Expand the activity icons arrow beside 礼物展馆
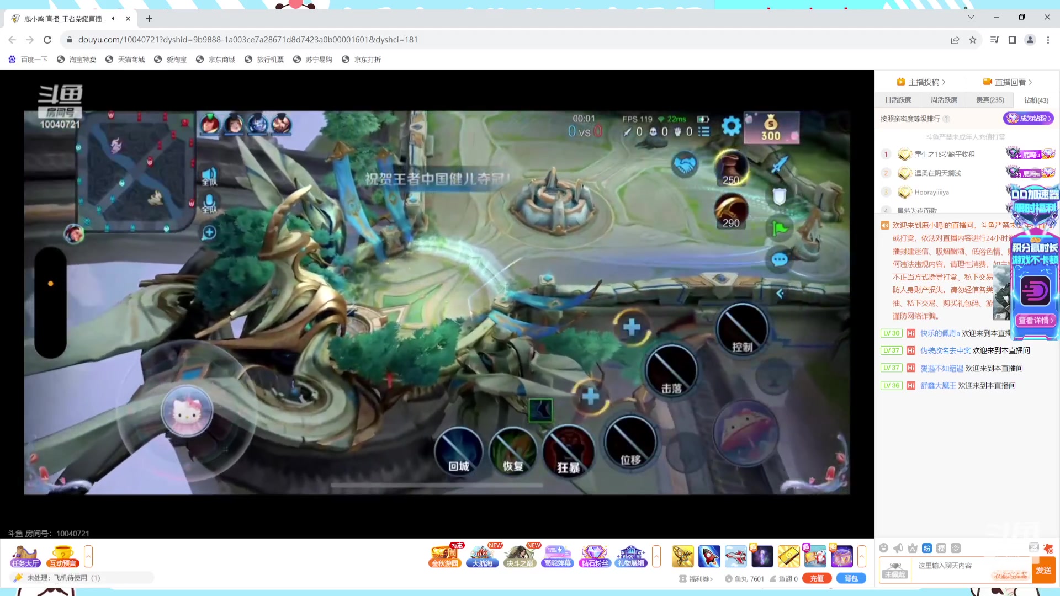The image size is (1060, 596). tap(656, 556)
